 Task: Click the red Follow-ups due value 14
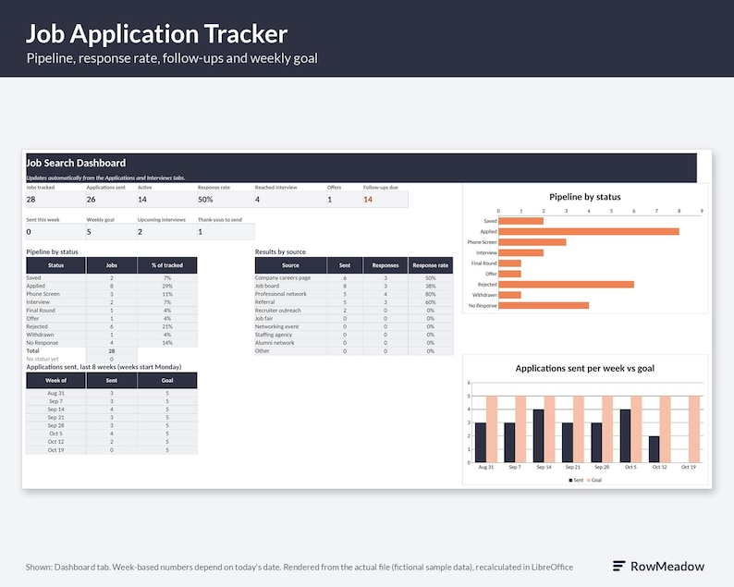tap(368, 200)
